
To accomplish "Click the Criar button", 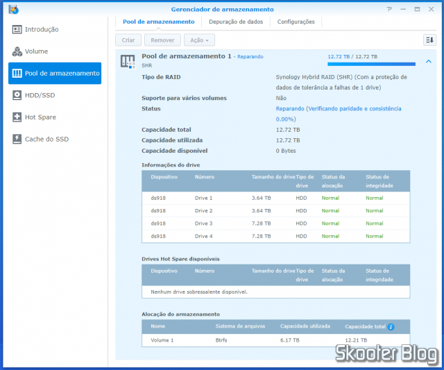I will tap(128, 40).
